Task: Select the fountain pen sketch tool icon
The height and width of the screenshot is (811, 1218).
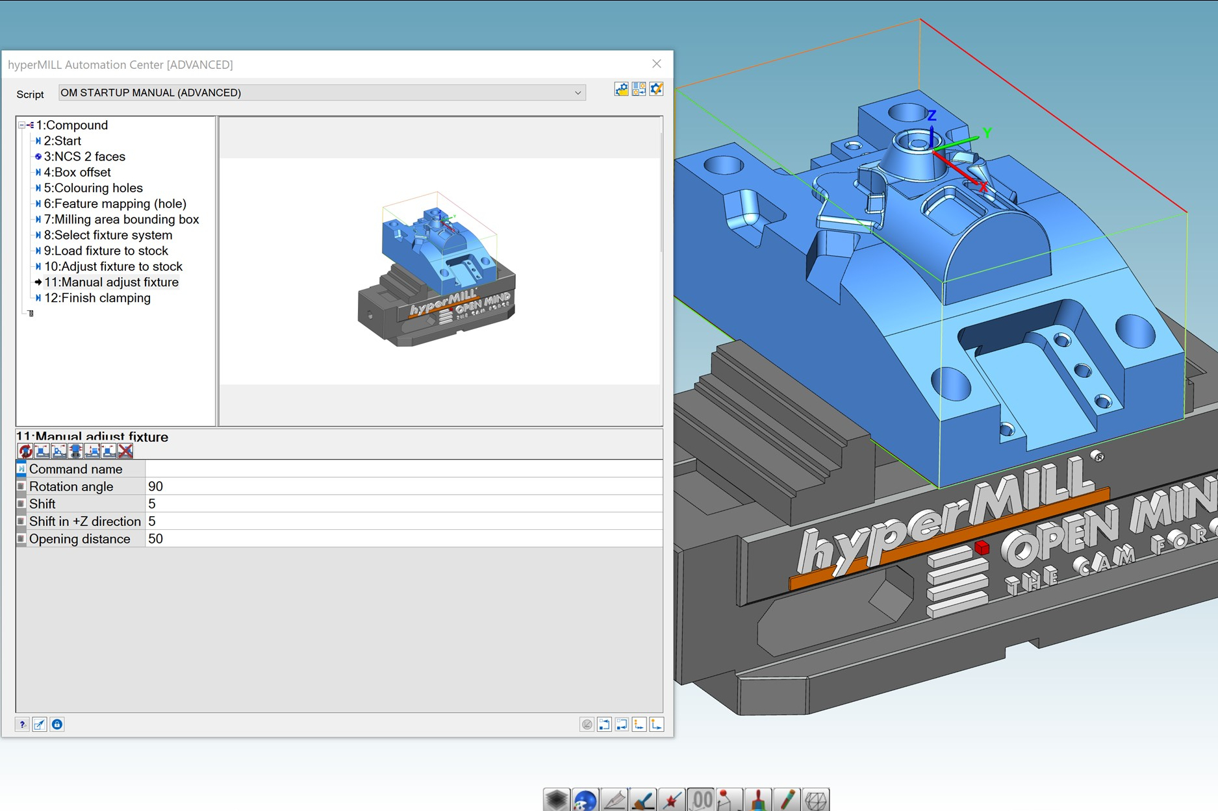Action: click(614, 799)
